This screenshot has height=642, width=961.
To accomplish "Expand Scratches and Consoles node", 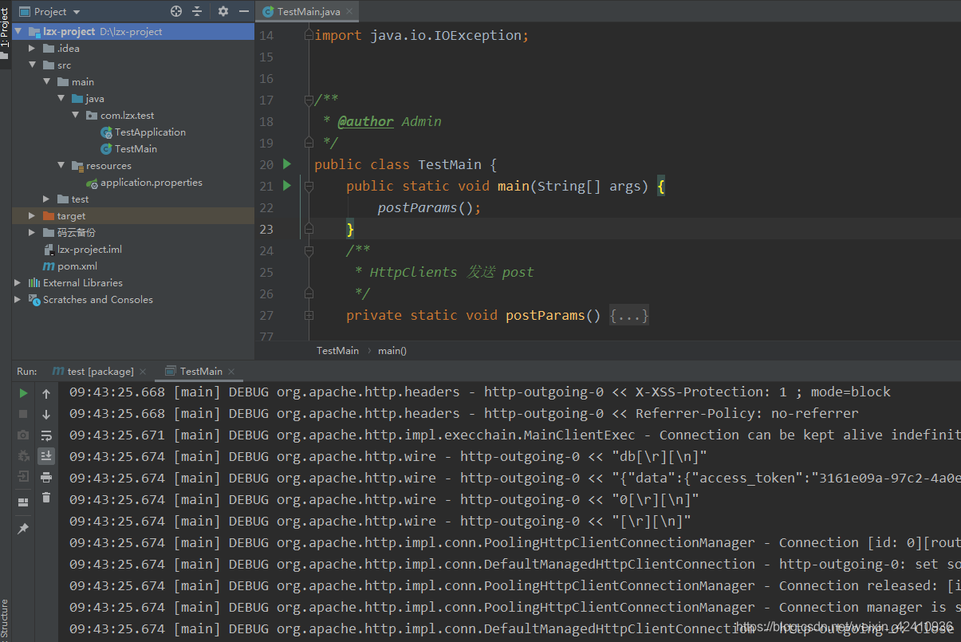I will pos(18,299).
